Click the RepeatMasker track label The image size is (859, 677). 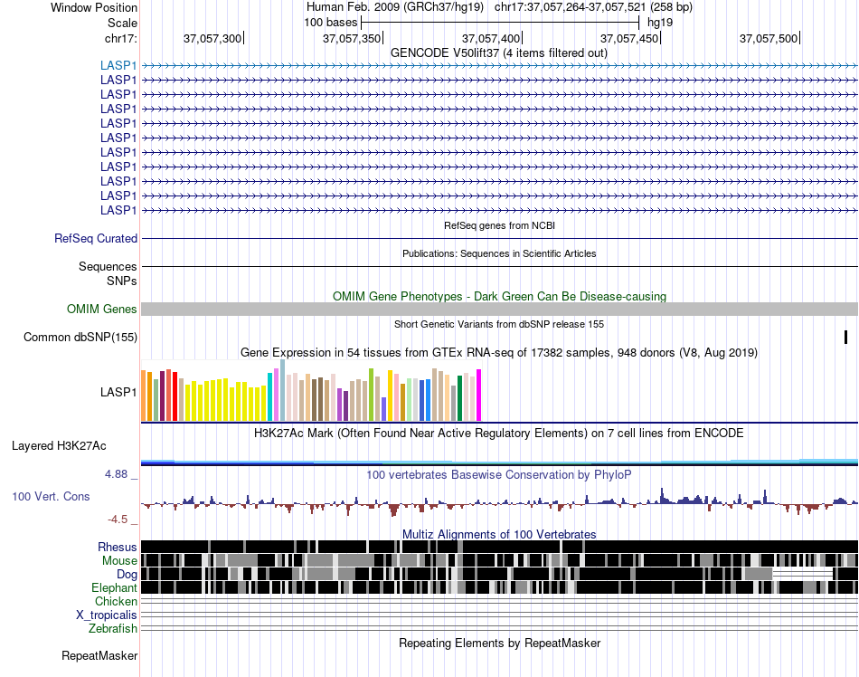coord(99,655)
